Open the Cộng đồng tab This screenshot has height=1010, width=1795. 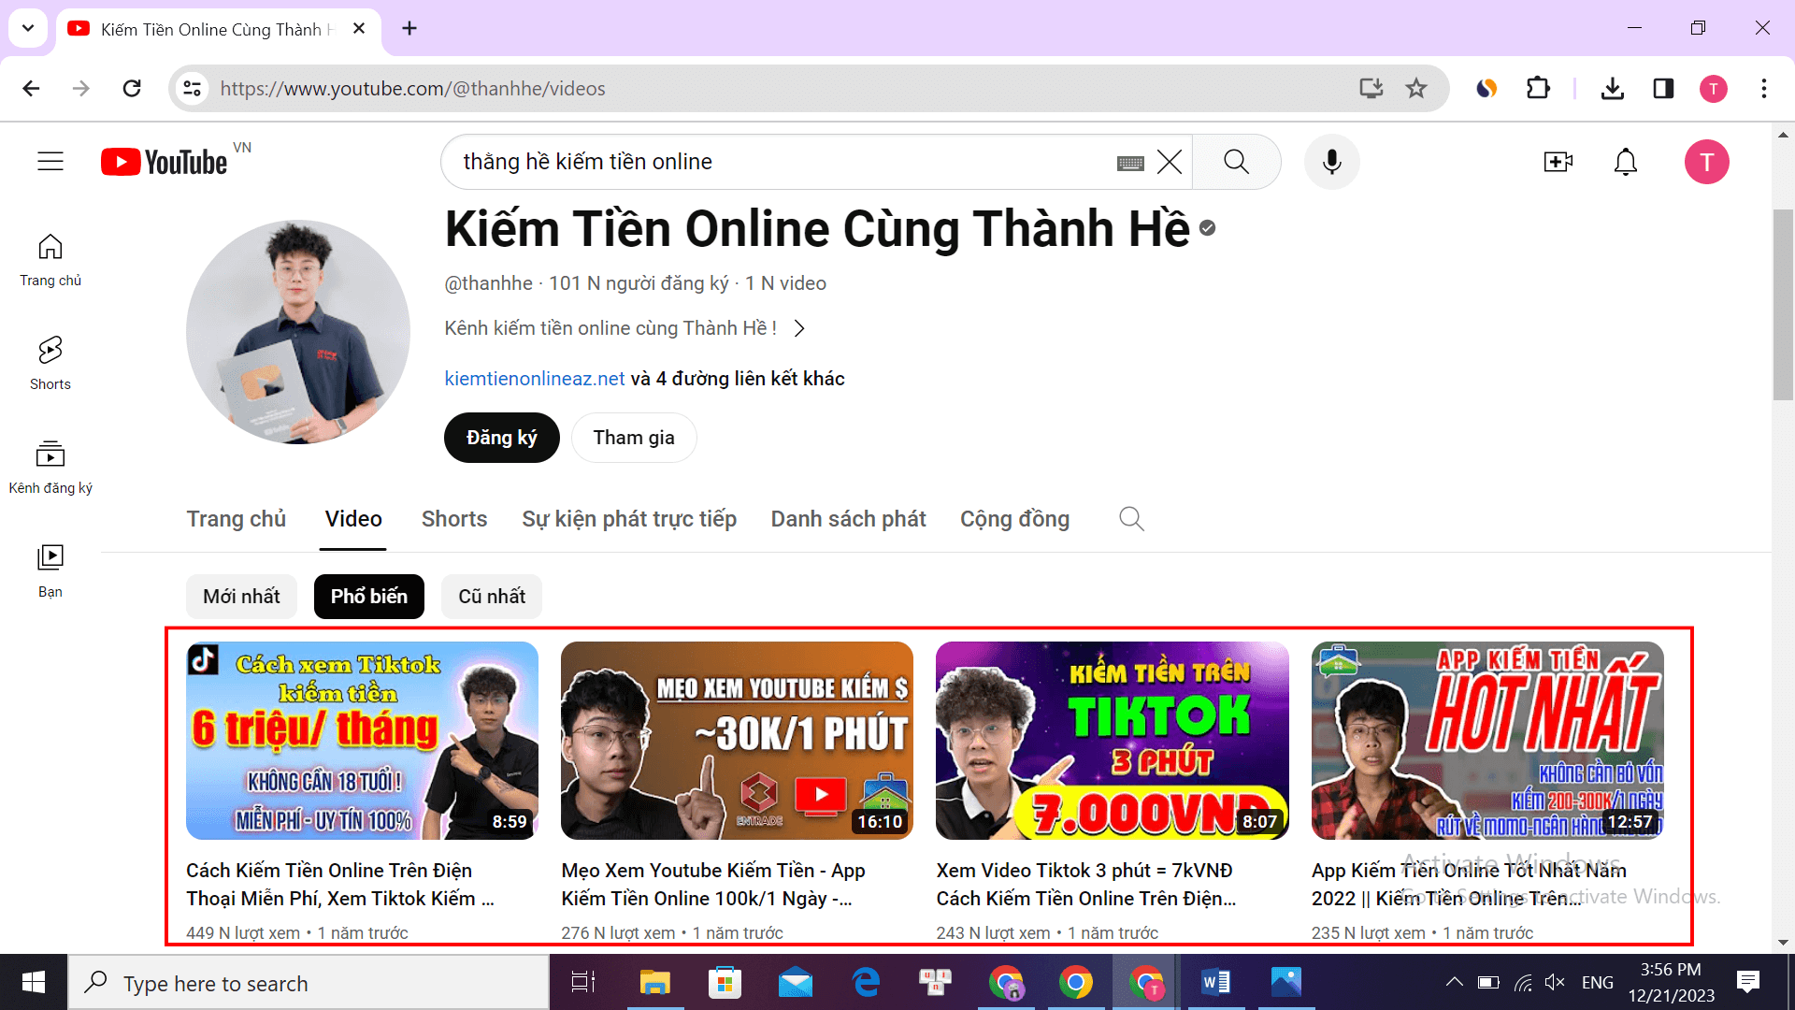click(x=1014, y=519)
